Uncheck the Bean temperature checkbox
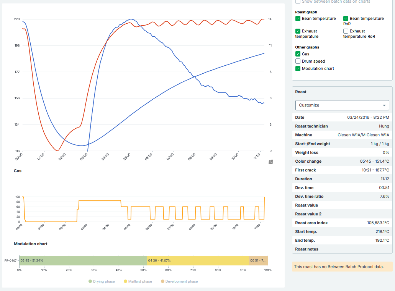395x291 pixels. pyautogui.click(x=298, y=18)
